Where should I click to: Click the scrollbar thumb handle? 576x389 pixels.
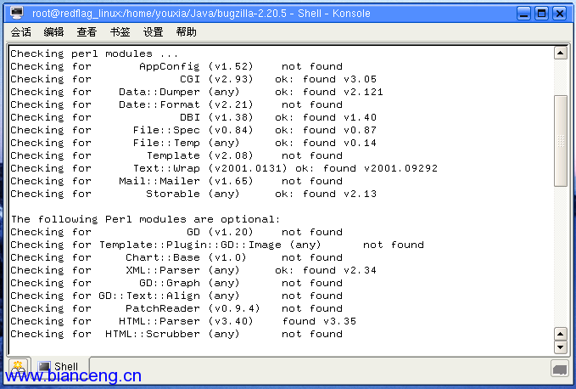tap(561, 141)
